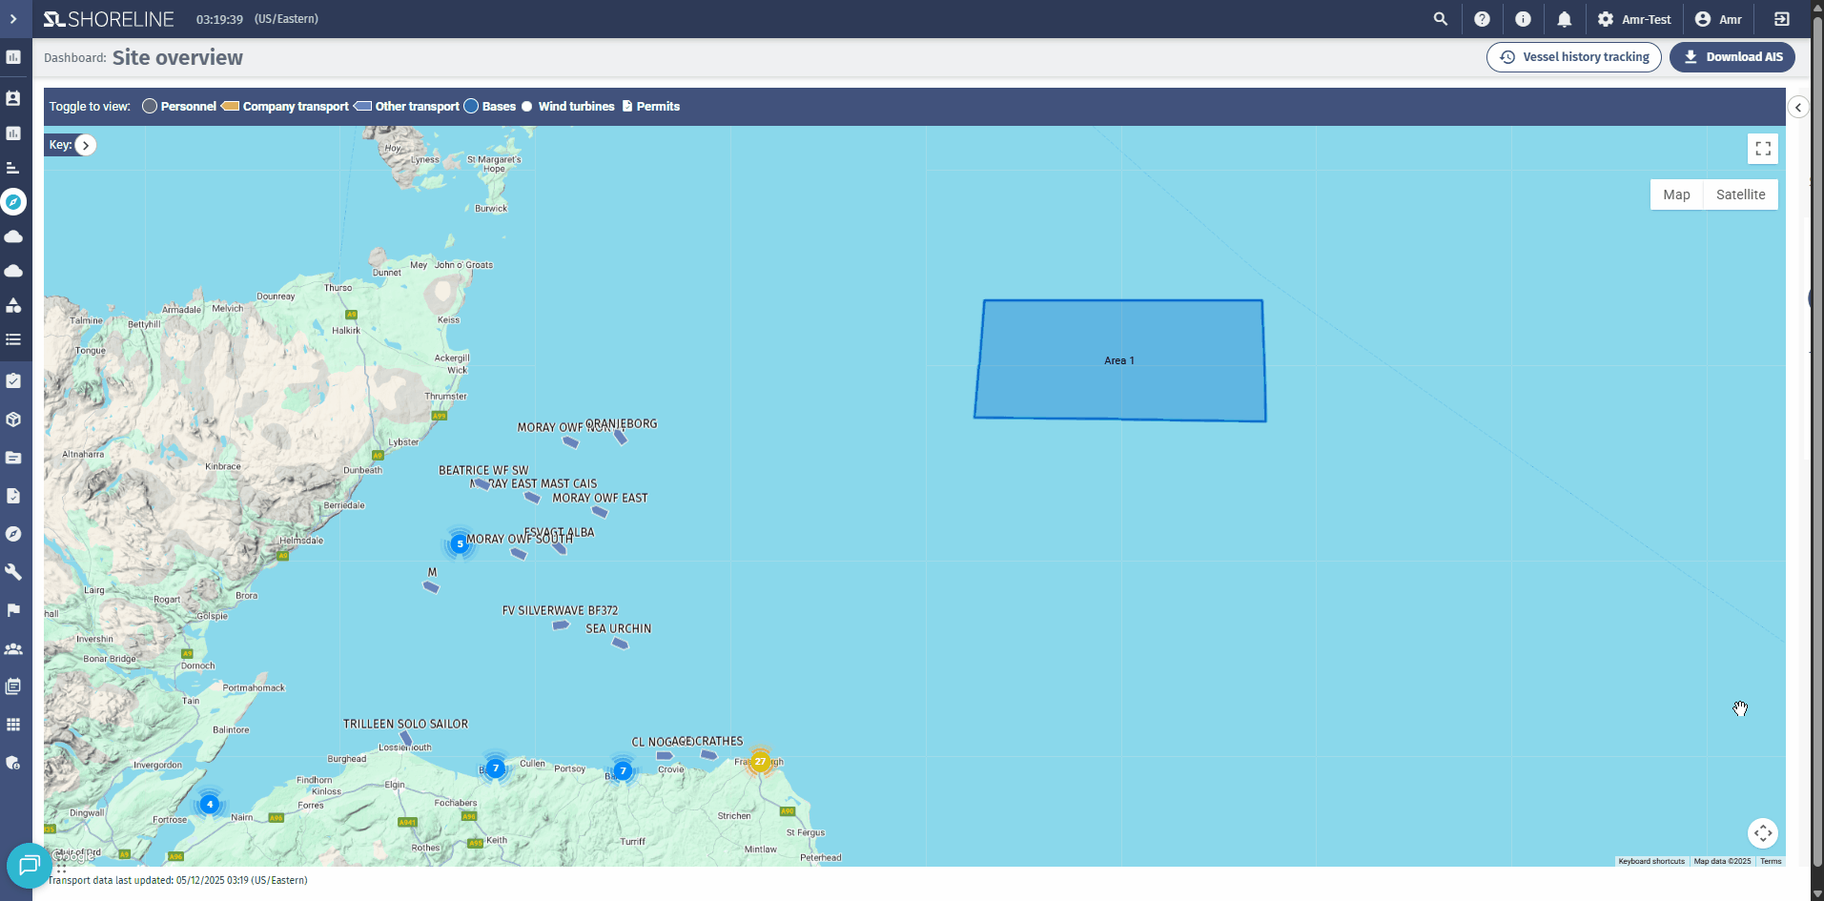The width and height of the screenshot is (1824, 901).
Task: Open the notifications bell
Action: coord(1564,19)
